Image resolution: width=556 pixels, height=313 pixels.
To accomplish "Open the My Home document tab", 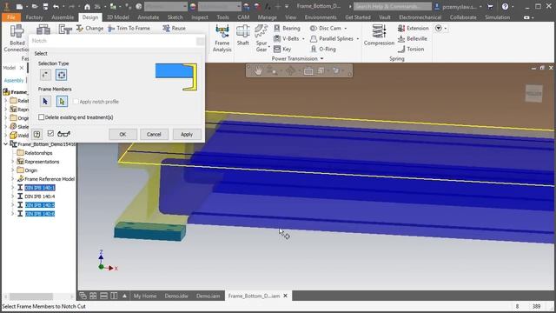I will point(145,296).
